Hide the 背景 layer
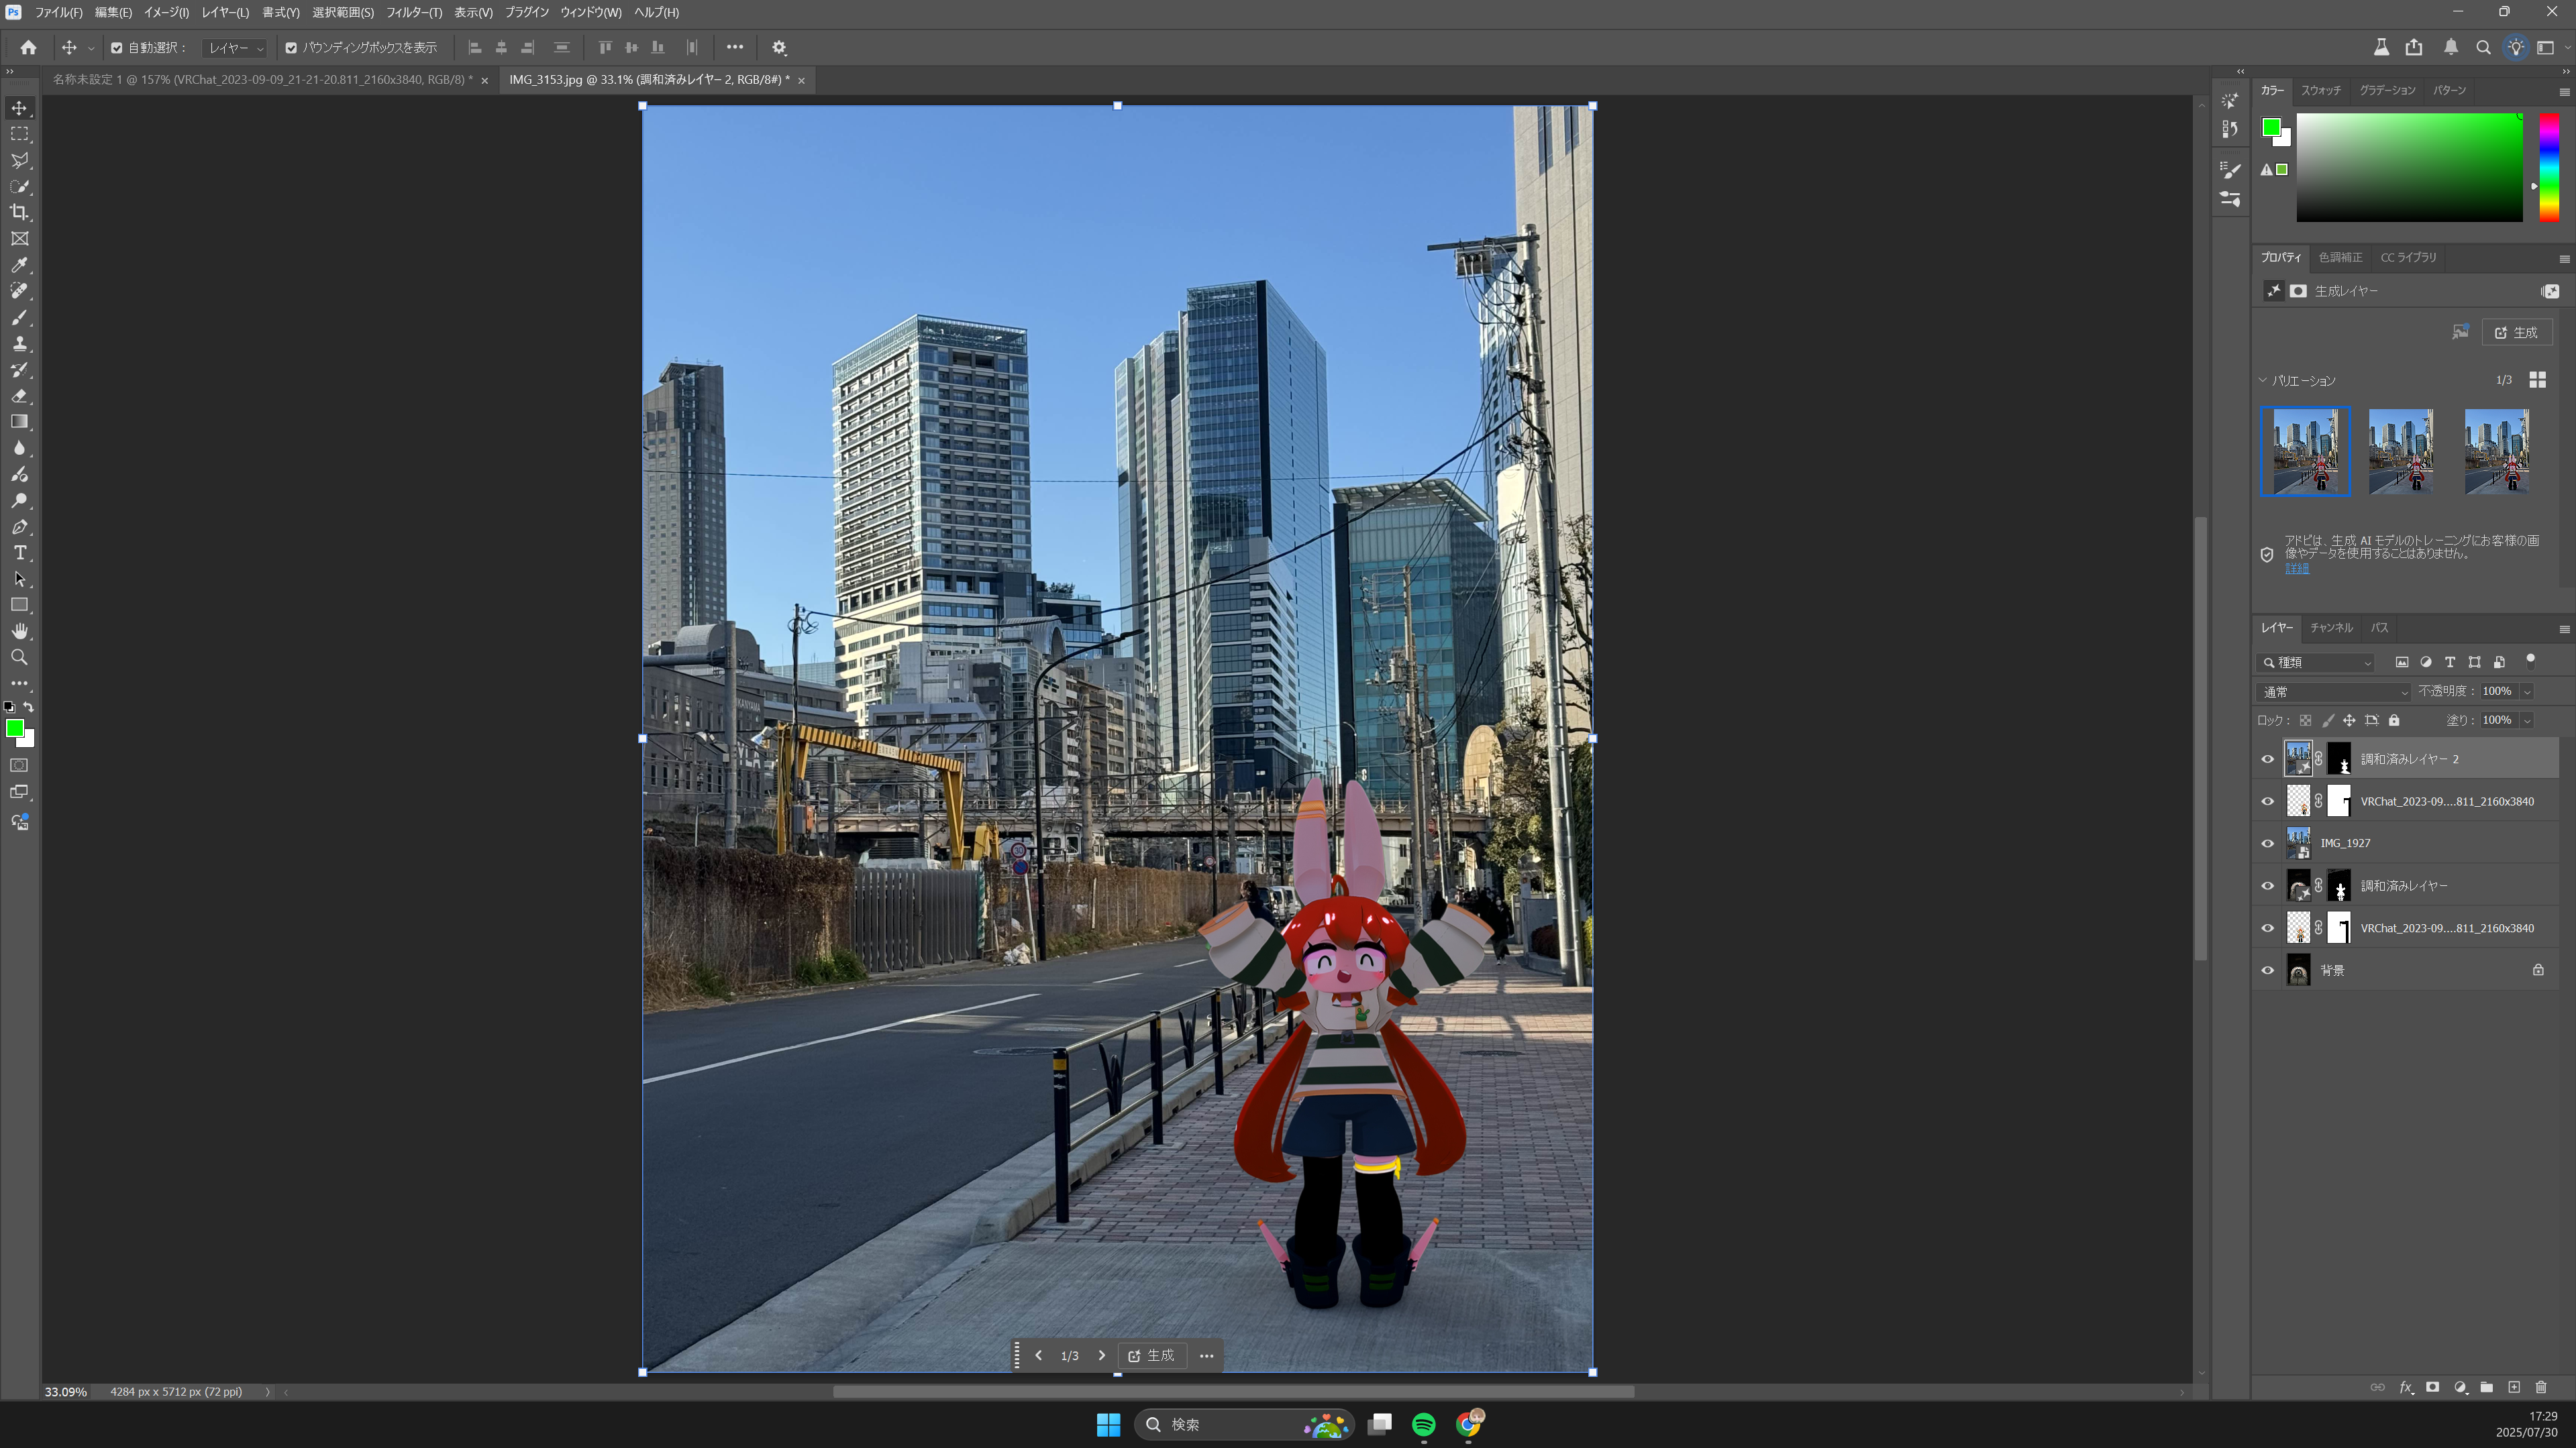2576x1448 pixels. [2268, 970]
